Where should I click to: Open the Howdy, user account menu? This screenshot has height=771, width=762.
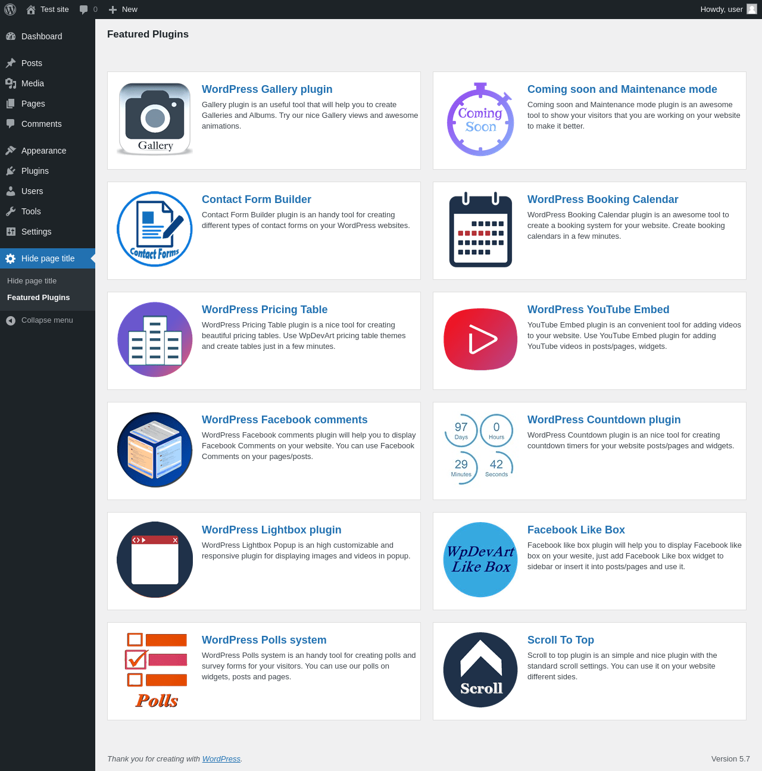pyautogui.click(x=729, y=10)
